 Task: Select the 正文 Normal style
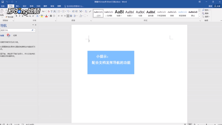[98, 13]
